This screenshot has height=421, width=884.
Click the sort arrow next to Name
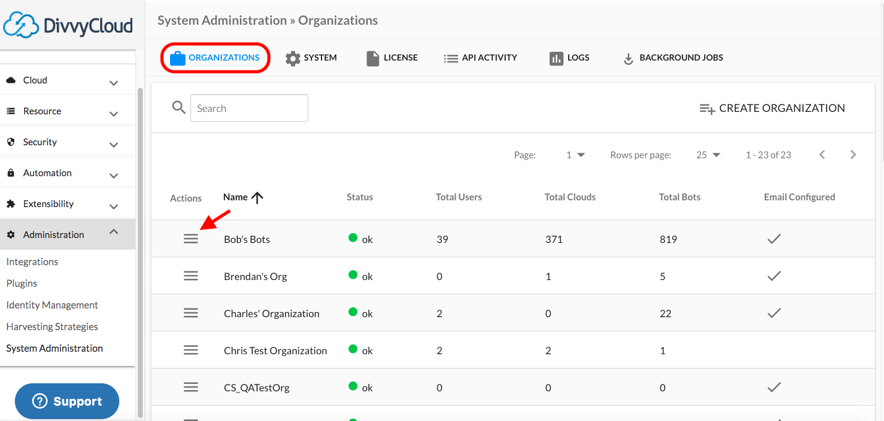258,197
